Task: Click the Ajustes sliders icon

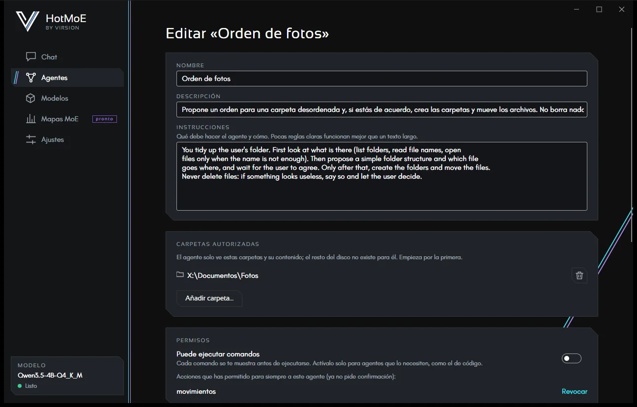Action: tap(31, 139)
